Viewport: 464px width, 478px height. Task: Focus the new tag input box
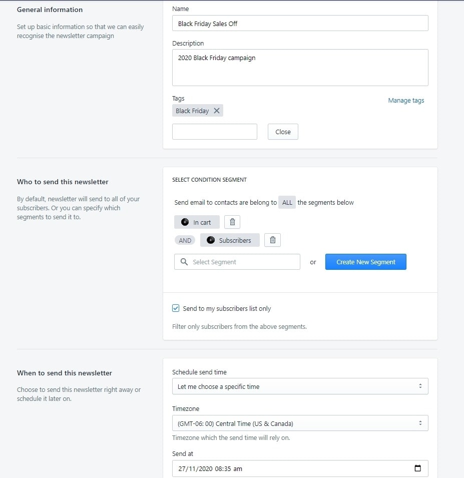coord(214,132)
